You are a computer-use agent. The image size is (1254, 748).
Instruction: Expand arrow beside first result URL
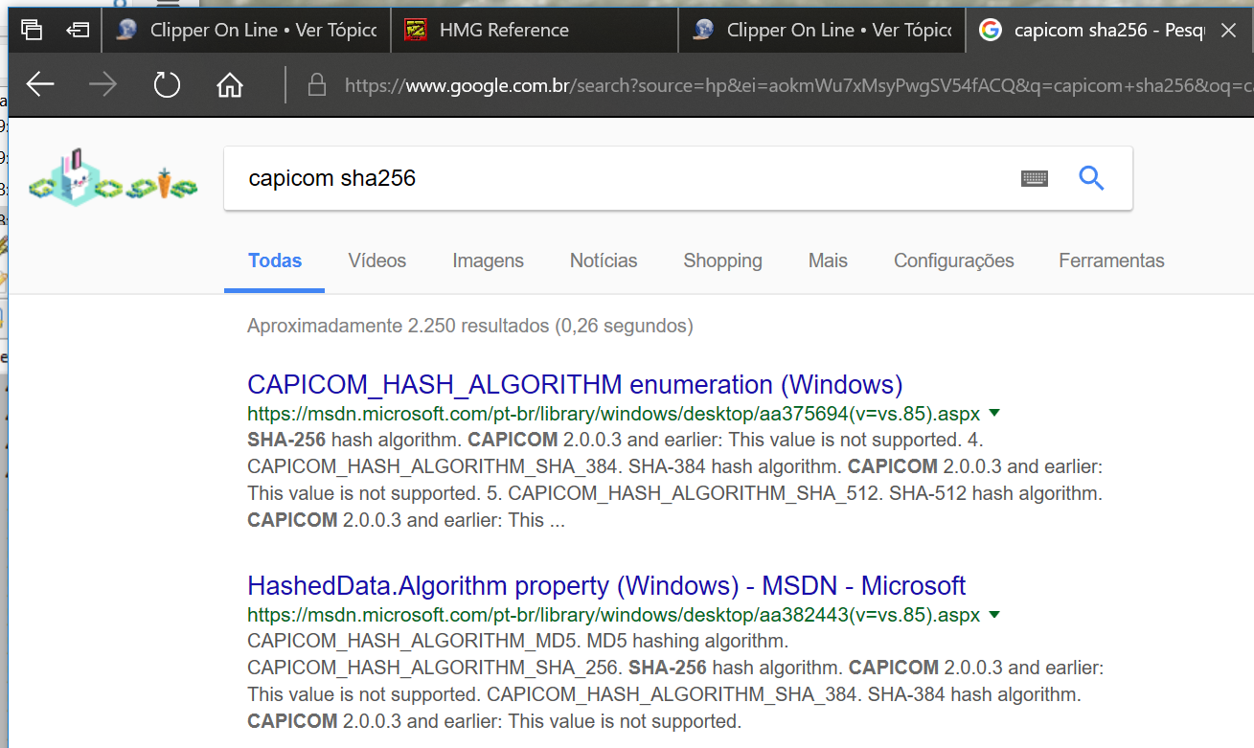point(994,414)
